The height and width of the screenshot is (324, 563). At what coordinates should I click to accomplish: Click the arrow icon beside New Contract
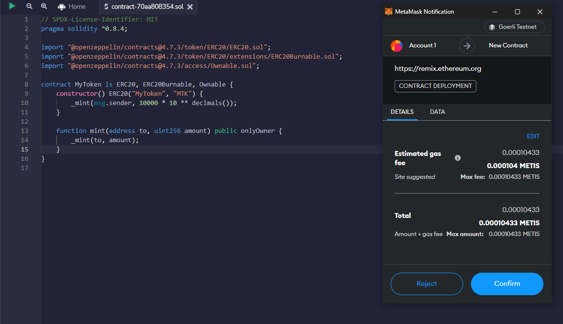tap(467, 45)
